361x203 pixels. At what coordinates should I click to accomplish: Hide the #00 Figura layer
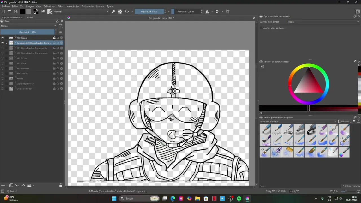click(x=3, y=38)
